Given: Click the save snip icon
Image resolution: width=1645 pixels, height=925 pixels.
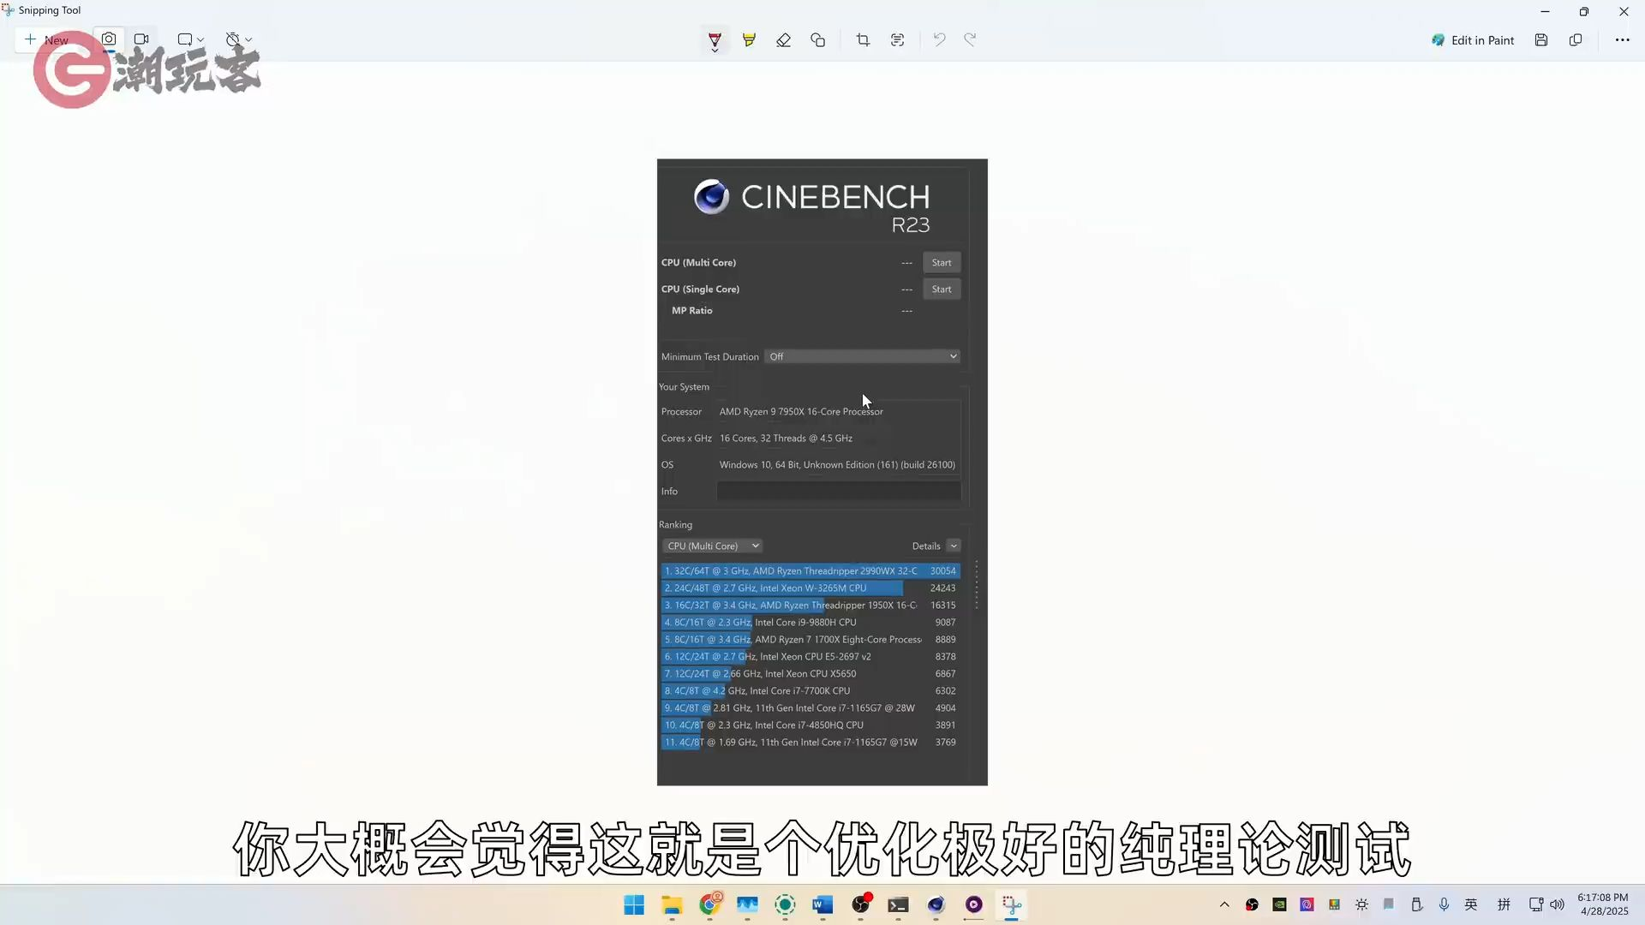Looking at the screenshot, I should [1540, 39].
